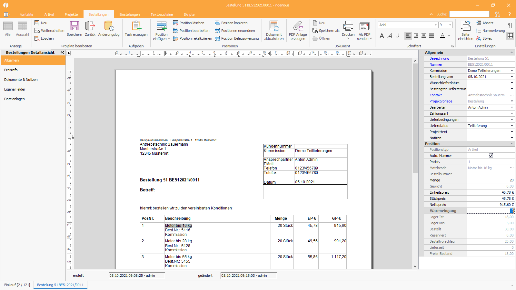Click the font color A button

pos(442,36)
